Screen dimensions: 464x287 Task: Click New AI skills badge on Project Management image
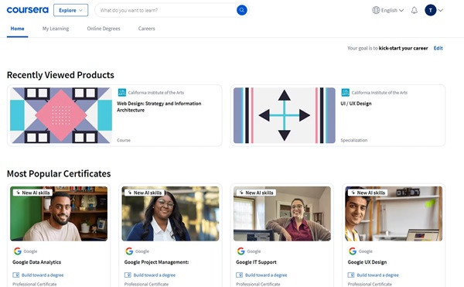(145, 193)
